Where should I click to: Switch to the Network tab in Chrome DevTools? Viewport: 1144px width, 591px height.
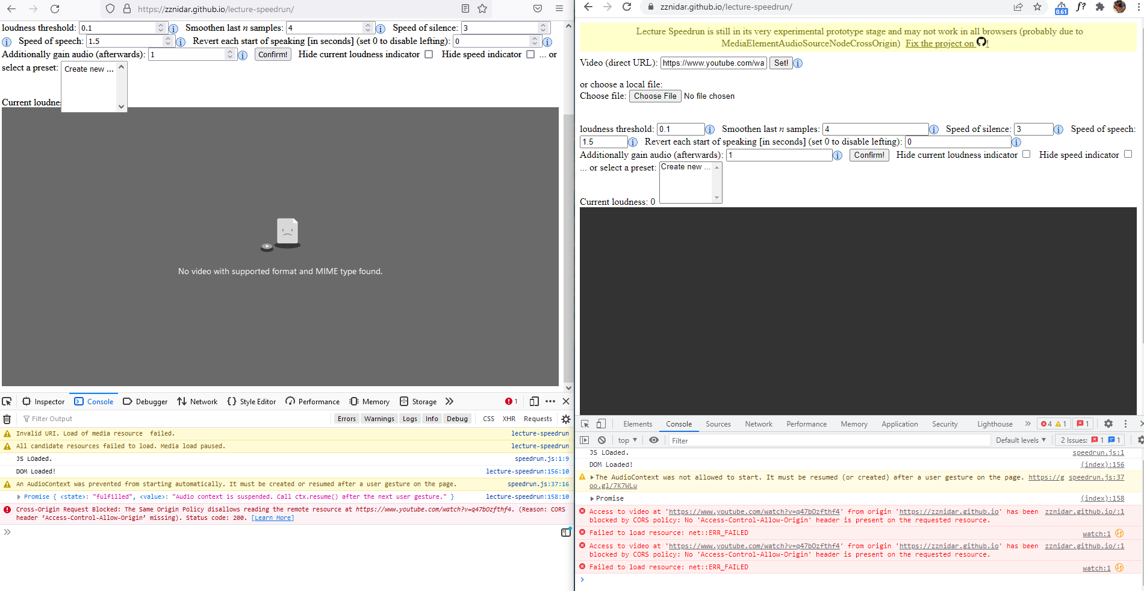[x=758, y=424]
